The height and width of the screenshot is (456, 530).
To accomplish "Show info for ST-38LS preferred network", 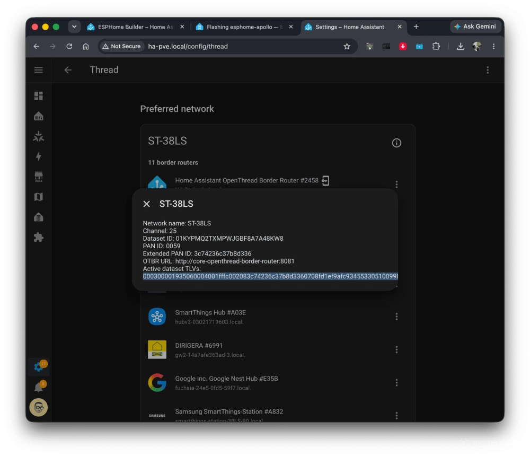I will [396, 143].
